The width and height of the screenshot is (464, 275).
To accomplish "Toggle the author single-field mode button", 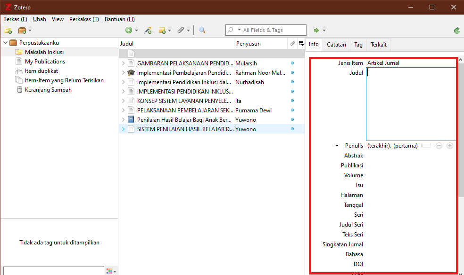I will coord(426,146).
